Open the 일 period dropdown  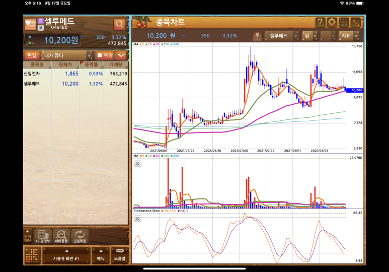click(310, 36)
